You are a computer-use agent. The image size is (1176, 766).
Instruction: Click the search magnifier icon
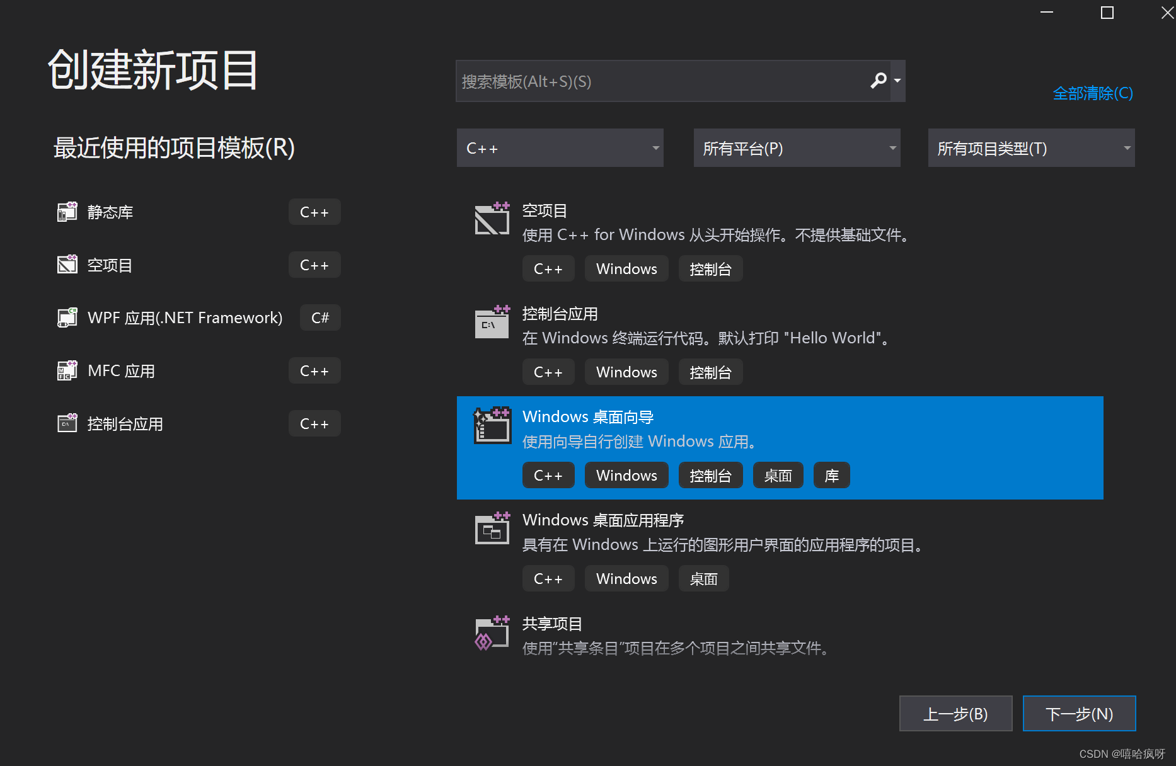879,81
